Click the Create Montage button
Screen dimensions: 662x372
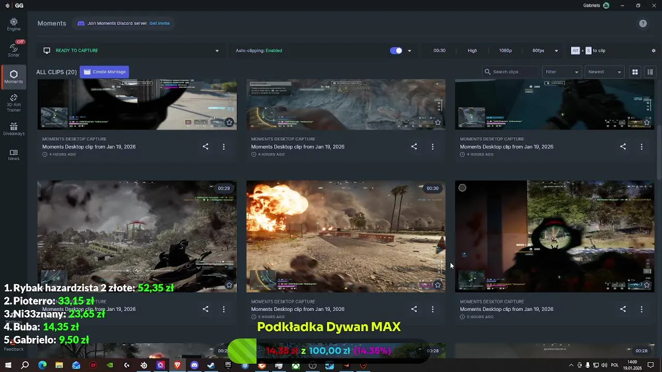104,72
